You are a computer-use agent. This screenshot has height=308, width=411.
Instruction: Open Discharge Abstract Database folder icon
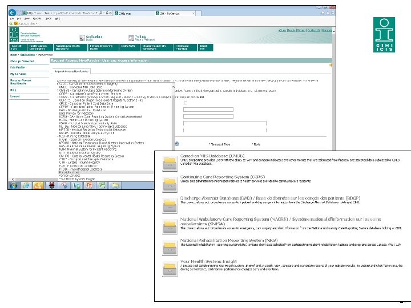(170, 205)
